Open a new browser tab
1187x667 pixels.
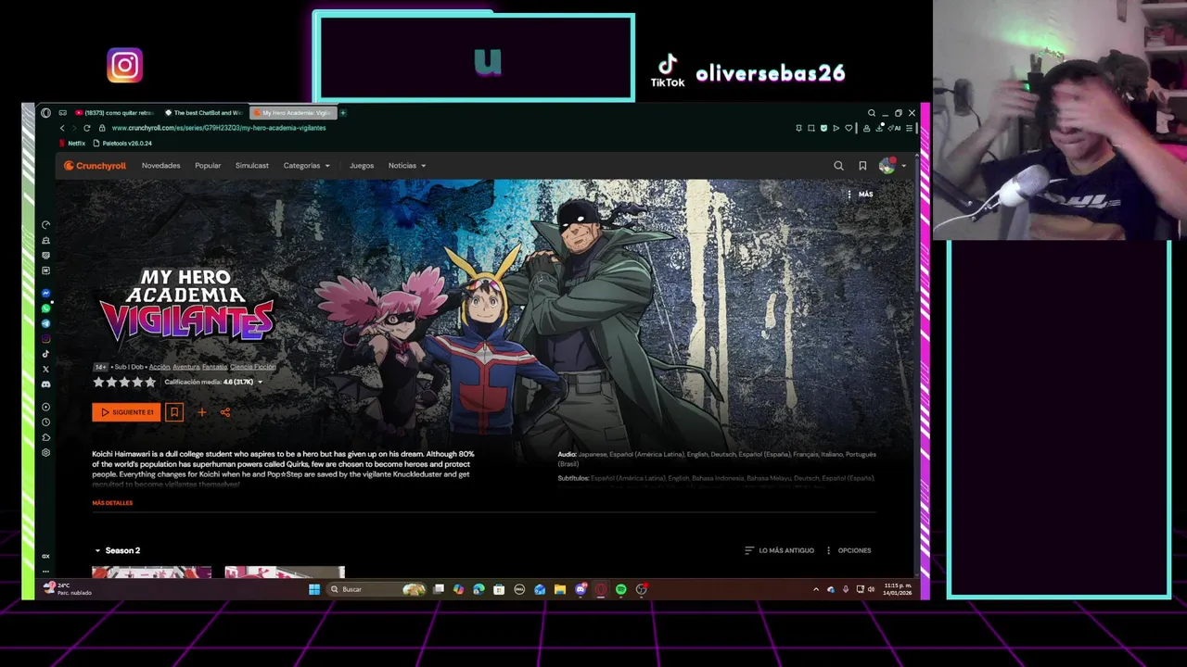tap(343, 113)
